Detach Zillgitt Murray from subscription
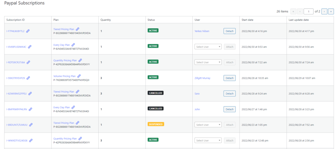The image size is (336, 149). pyautogui.click(x=229, y=78)
